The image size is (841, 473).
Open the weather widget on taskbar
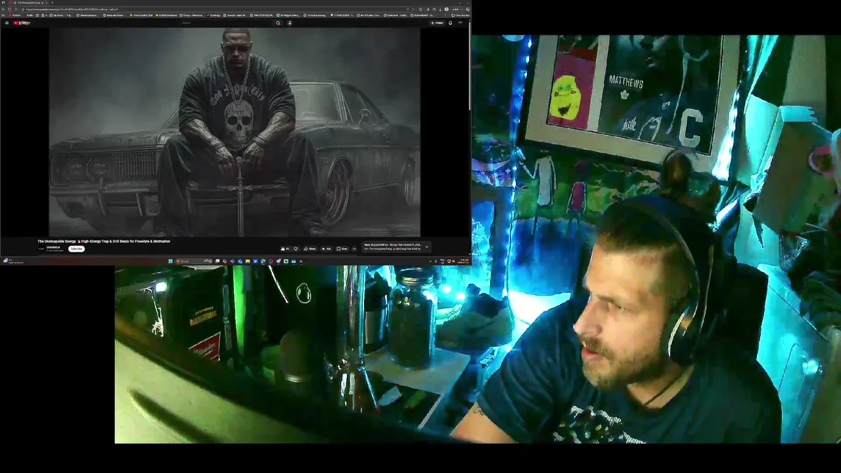(13, 261)
